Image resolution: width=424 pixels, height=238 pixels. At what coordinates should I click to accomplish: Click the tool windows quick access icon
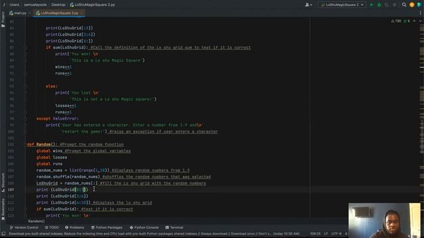pos(3,233)
